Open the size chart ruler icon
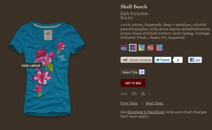The height and width of the screenshot is (130, 212). pyautogui.click(x=124, y=94)
